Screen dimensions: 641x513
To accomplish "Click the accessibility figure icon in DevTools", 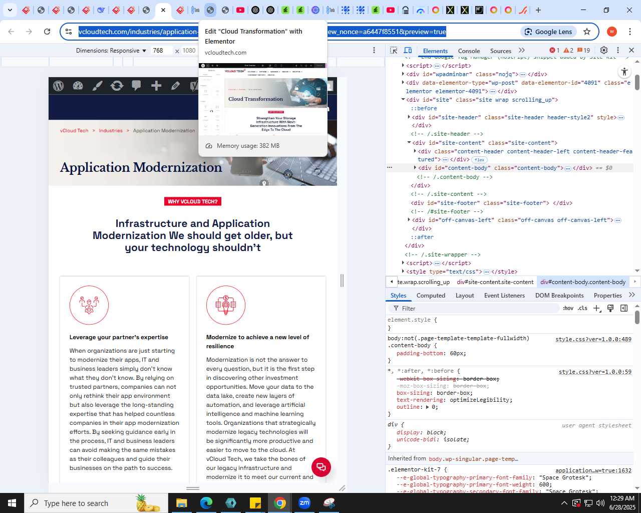I will pos(624,72).
